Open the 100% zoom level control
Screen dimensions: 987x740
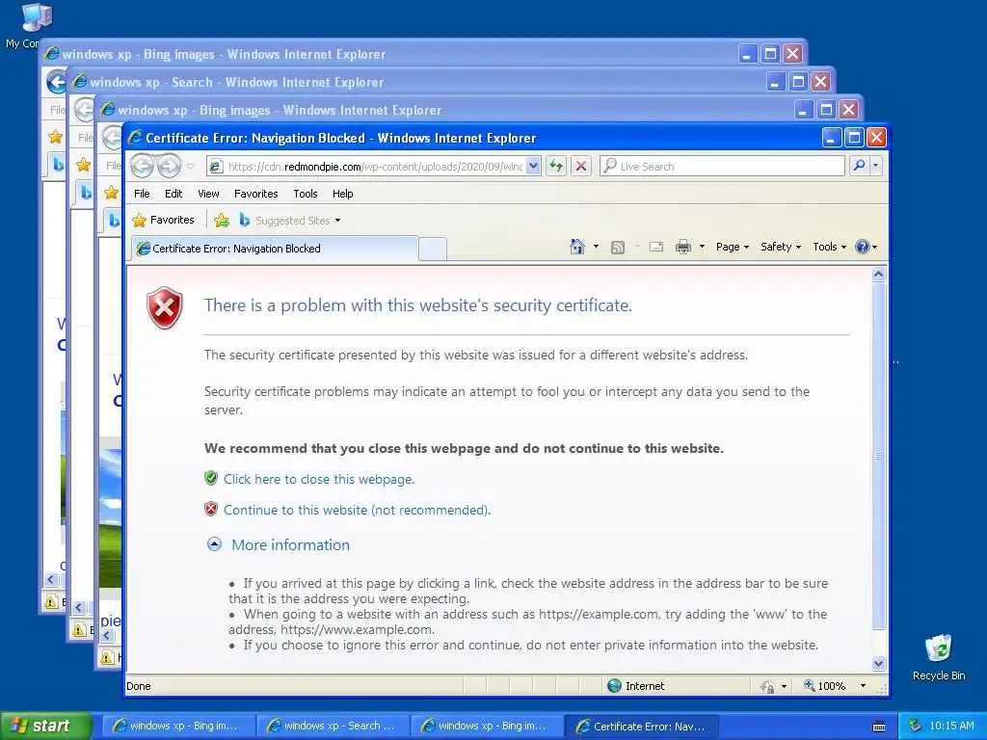coord(825,686)
